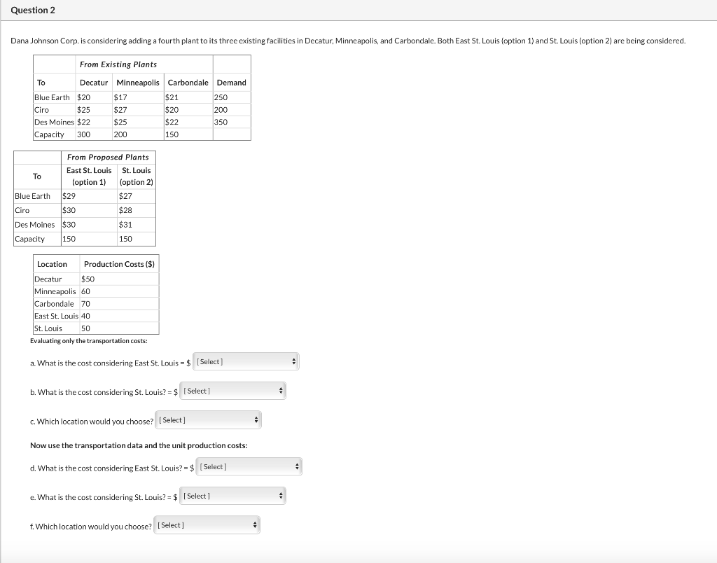This screenshot has width=717, height=563.
Task: Click the 'Question 2' heading
Action: [33, 10]
